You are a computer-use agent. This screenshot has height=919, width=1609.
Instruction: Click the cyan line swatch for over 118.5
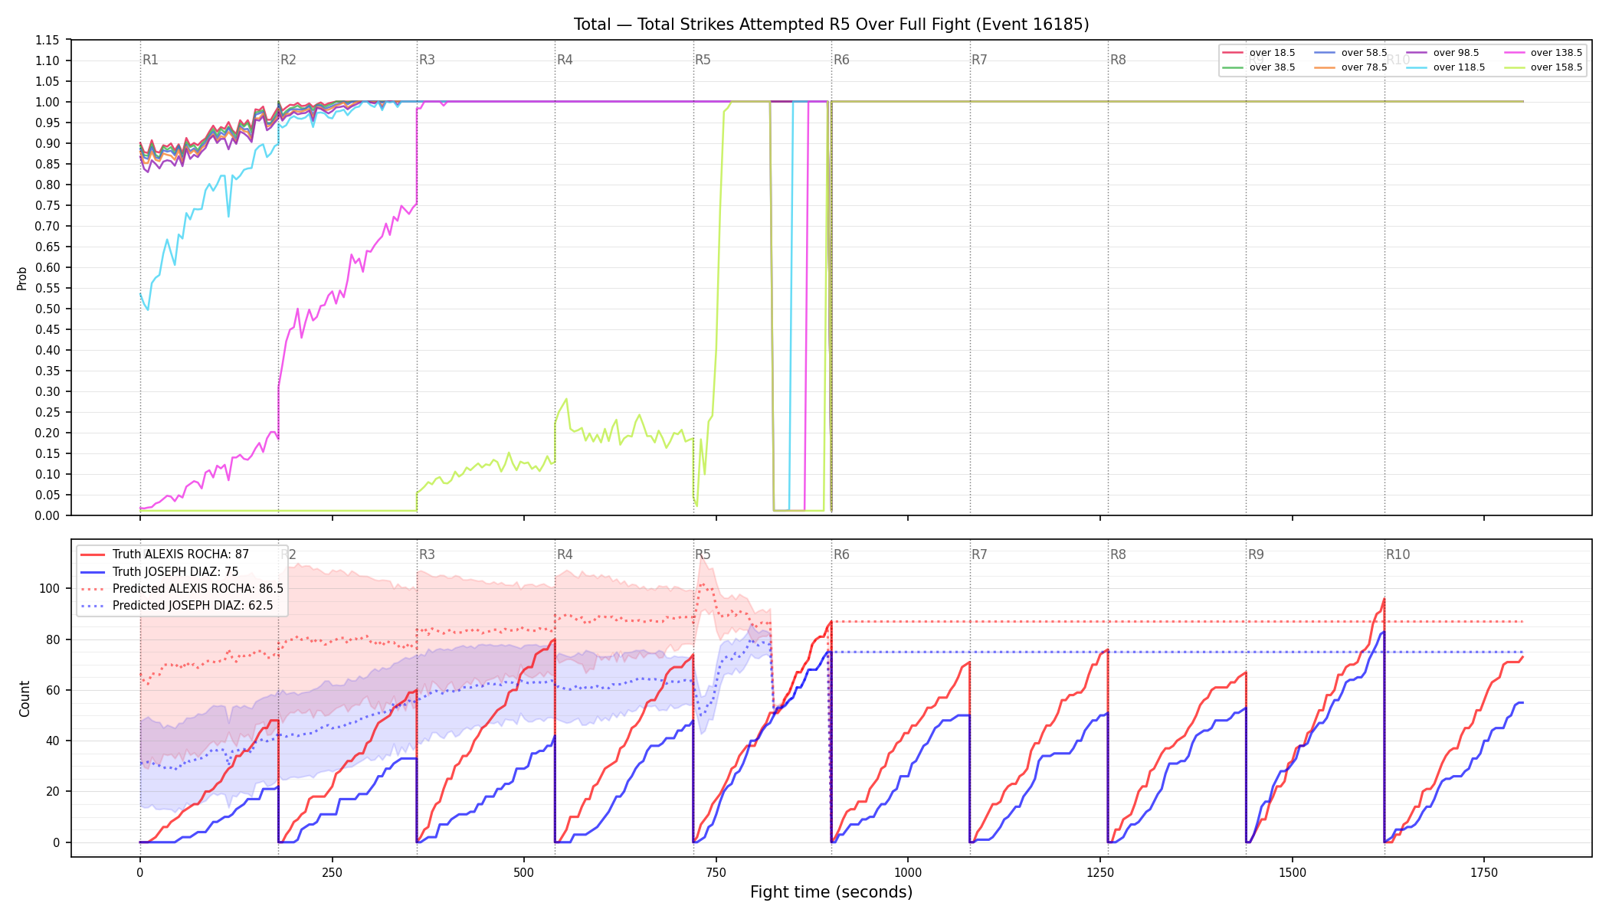pyautogui.click(x=1417, y=67)
